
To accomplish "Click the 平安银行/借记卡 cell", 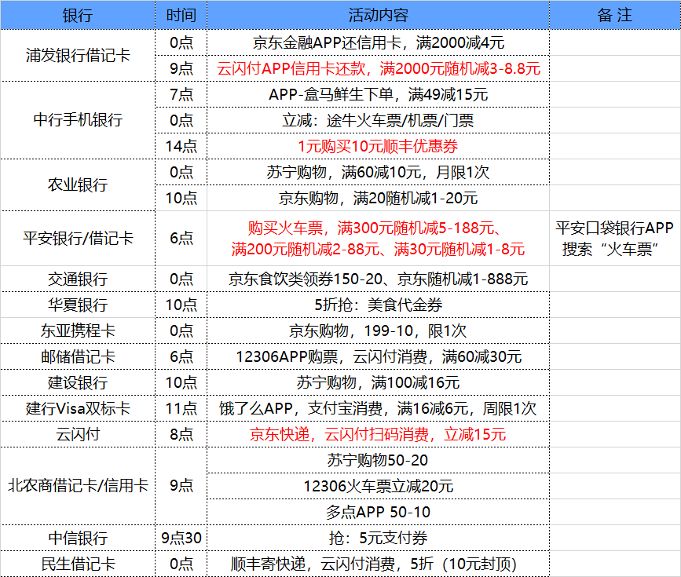I will (78, 239).
